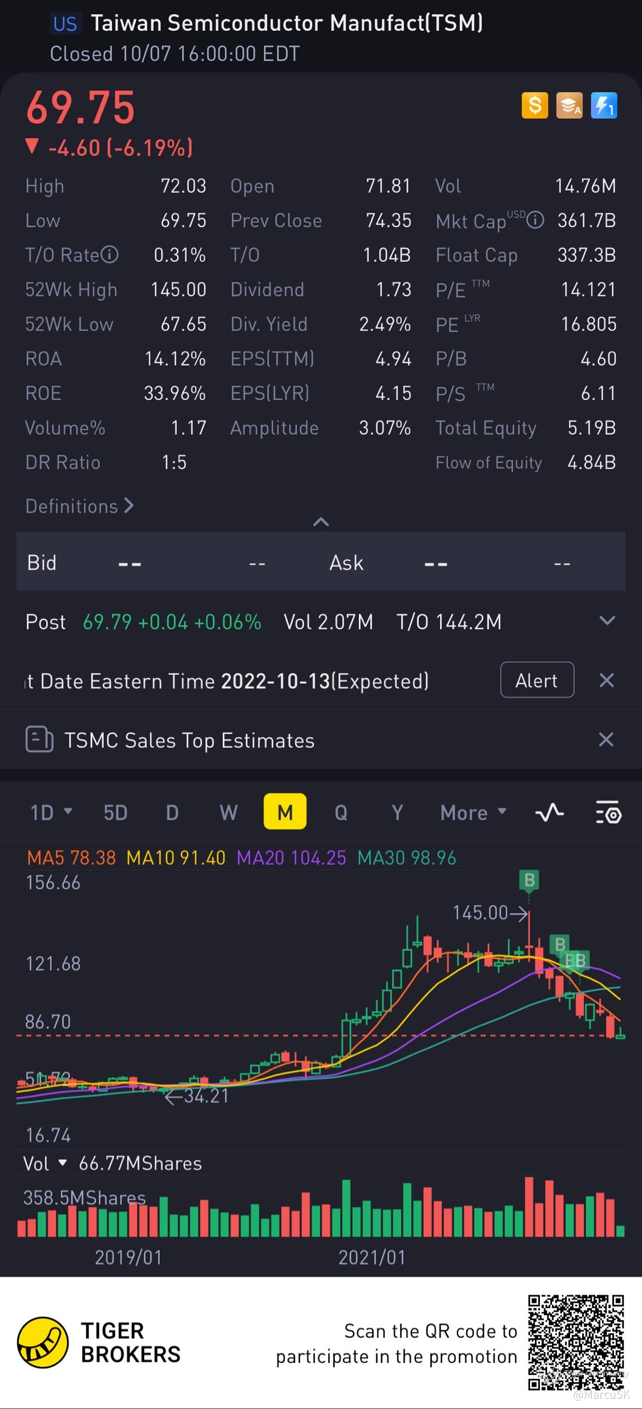Image resolution: width=642 pixels, height=1409 pixels.
Task: Tap the B marker above 145.00 on the chart
Action: (530, 880)
